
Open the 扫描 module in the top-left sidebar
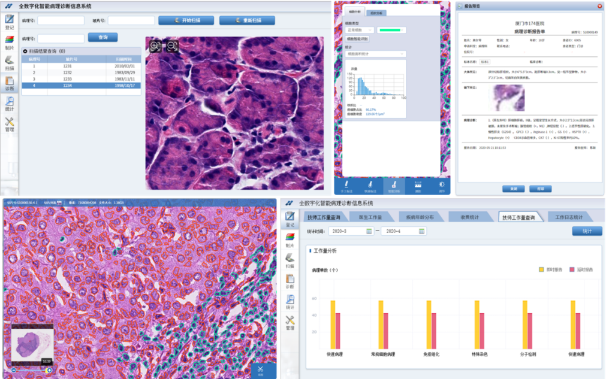coord(10,63)
